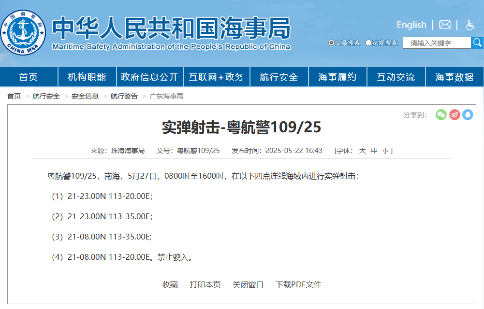
Task: Open 互动交流 navigation menu
Action: point(396,77)
